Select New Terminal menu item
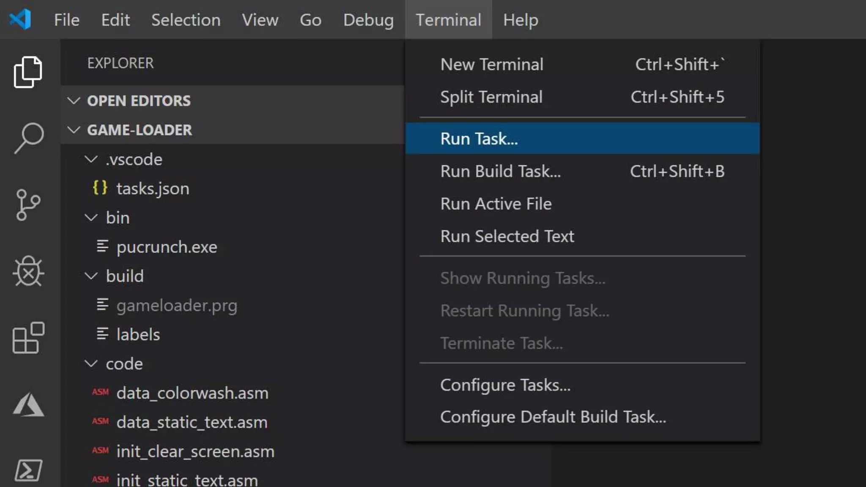 tap(491, 65)
